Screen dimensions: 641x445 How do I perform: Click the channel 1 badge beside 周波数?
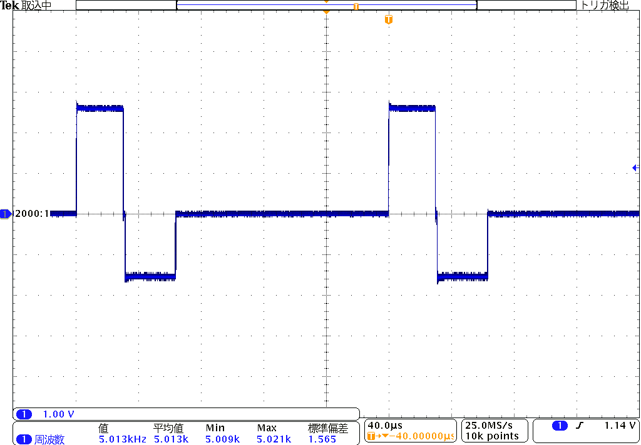point(24,439)
